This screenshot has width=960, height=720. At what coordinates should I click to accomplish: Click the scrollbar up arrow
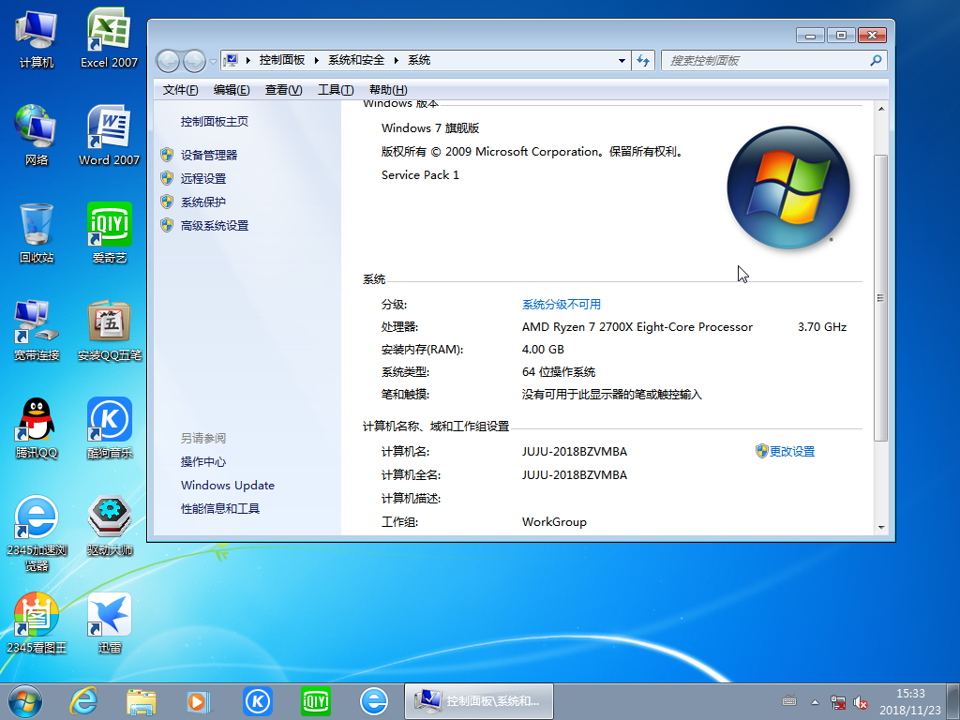point(881,109)
